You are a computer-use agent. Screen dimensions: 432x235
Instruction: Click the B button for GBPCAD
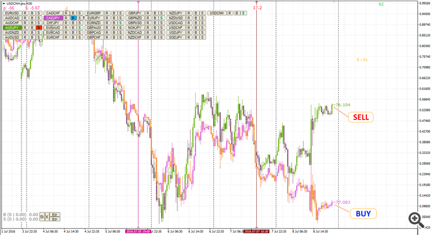(x=114, y=32)
